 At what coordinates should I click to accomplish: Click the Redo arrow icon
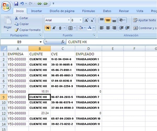(30, 4)
